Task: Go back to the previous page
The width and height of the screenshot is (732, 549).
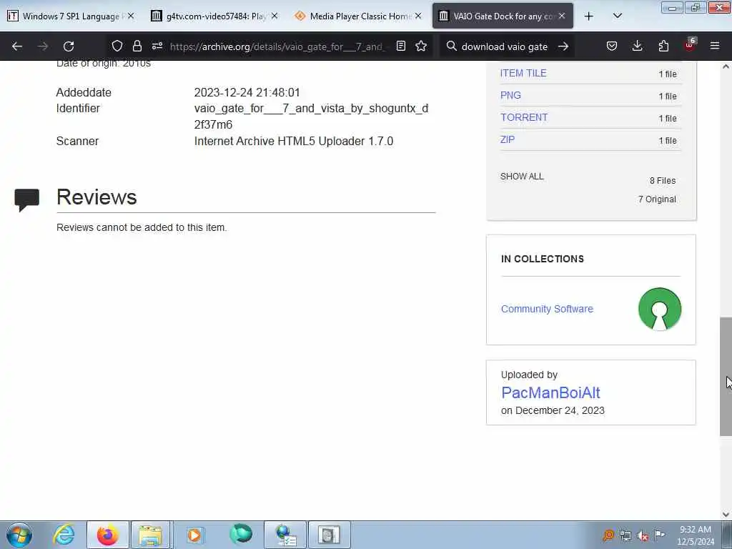Action: pos(17,46)
